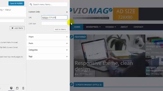Click the Current: Menu Principal label
The image size is (163, 91).
tap(9, 42)
